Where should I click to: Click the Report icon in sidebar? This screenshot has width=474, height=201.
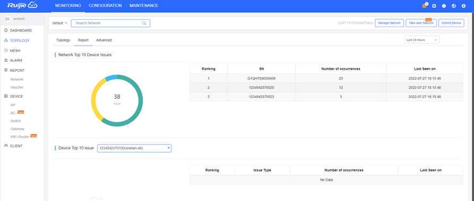tap(6, 70)
